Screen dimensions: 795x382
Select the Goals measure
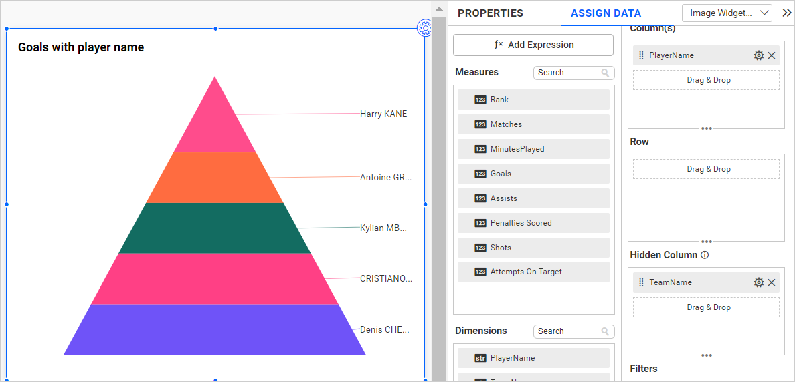click(533, 174)
